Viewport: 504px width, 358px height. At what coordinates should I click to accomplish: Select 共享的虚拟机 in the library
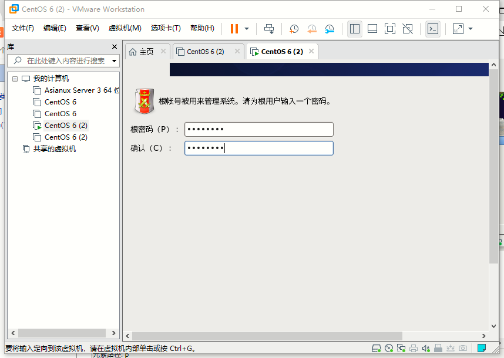pyautogui.click(x=54, y=149)
